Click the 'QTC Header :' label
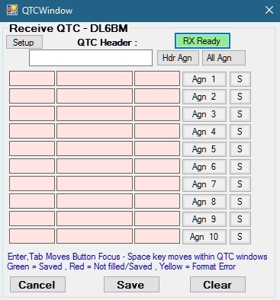This screenshot has width=280, height=300. 107,43
